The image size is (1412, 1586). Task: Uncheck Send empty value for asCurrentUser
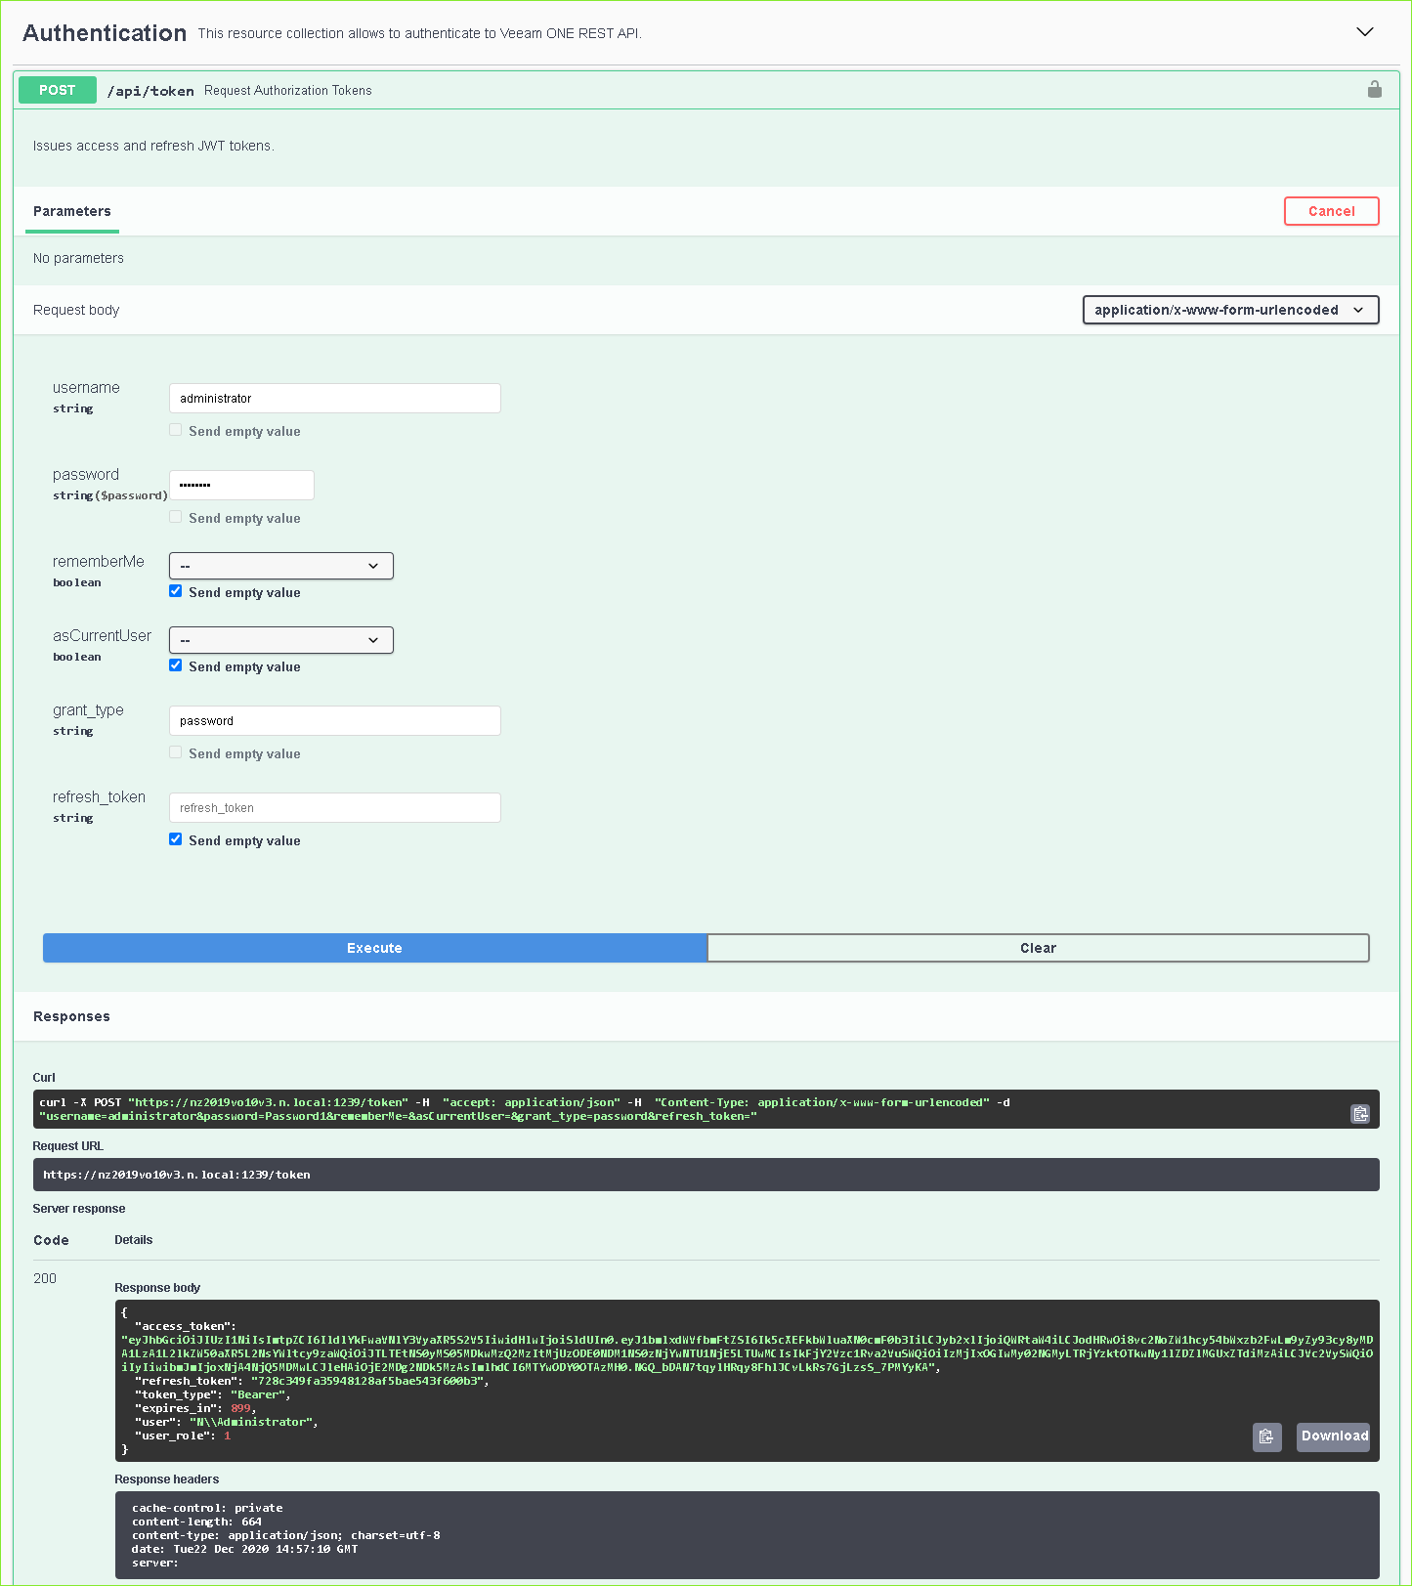pos(176,665)
